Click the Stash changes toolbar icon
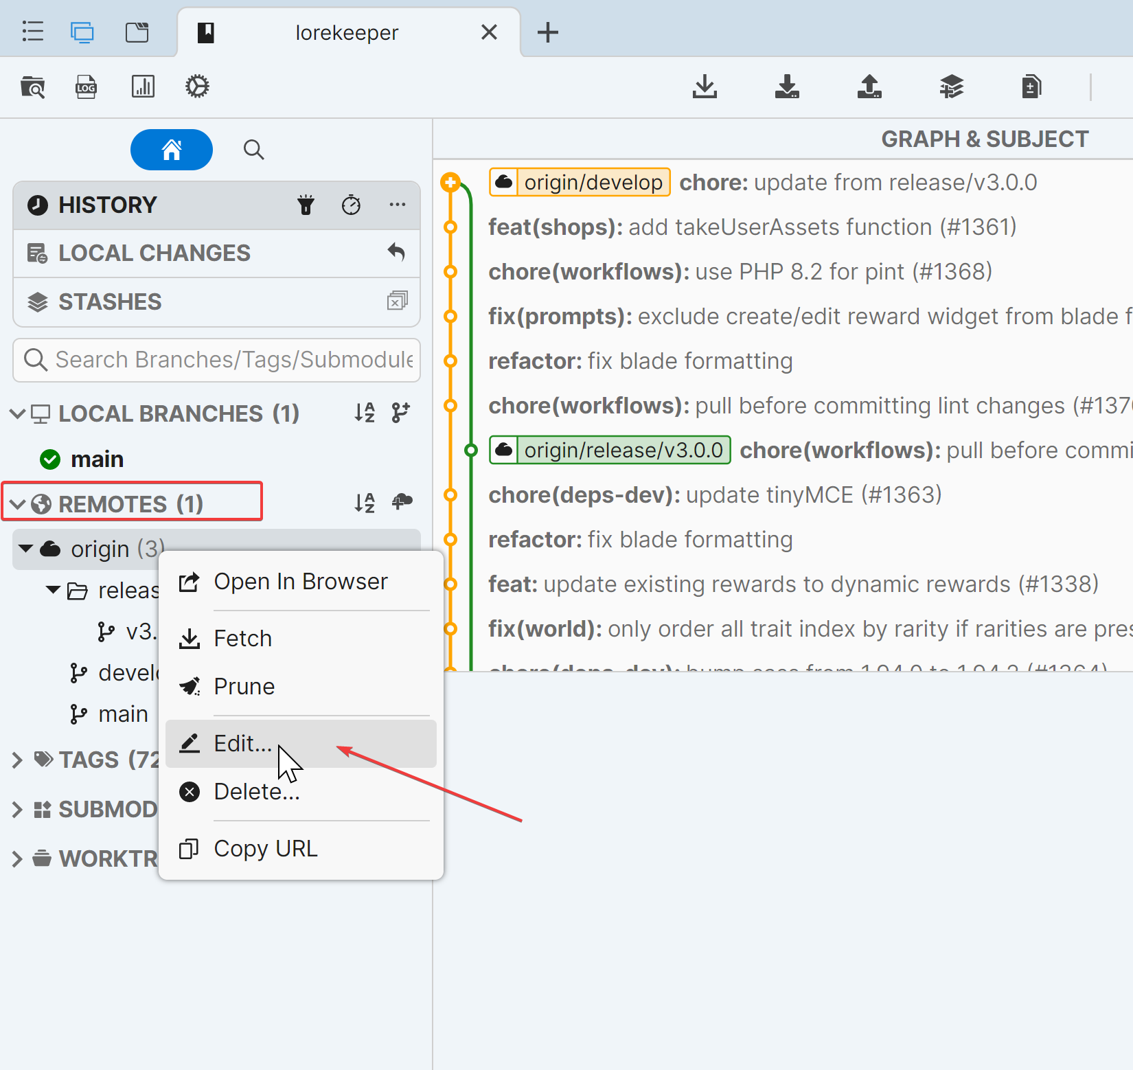Viewport: 1133px width, 1070px height. pos(952,87)
